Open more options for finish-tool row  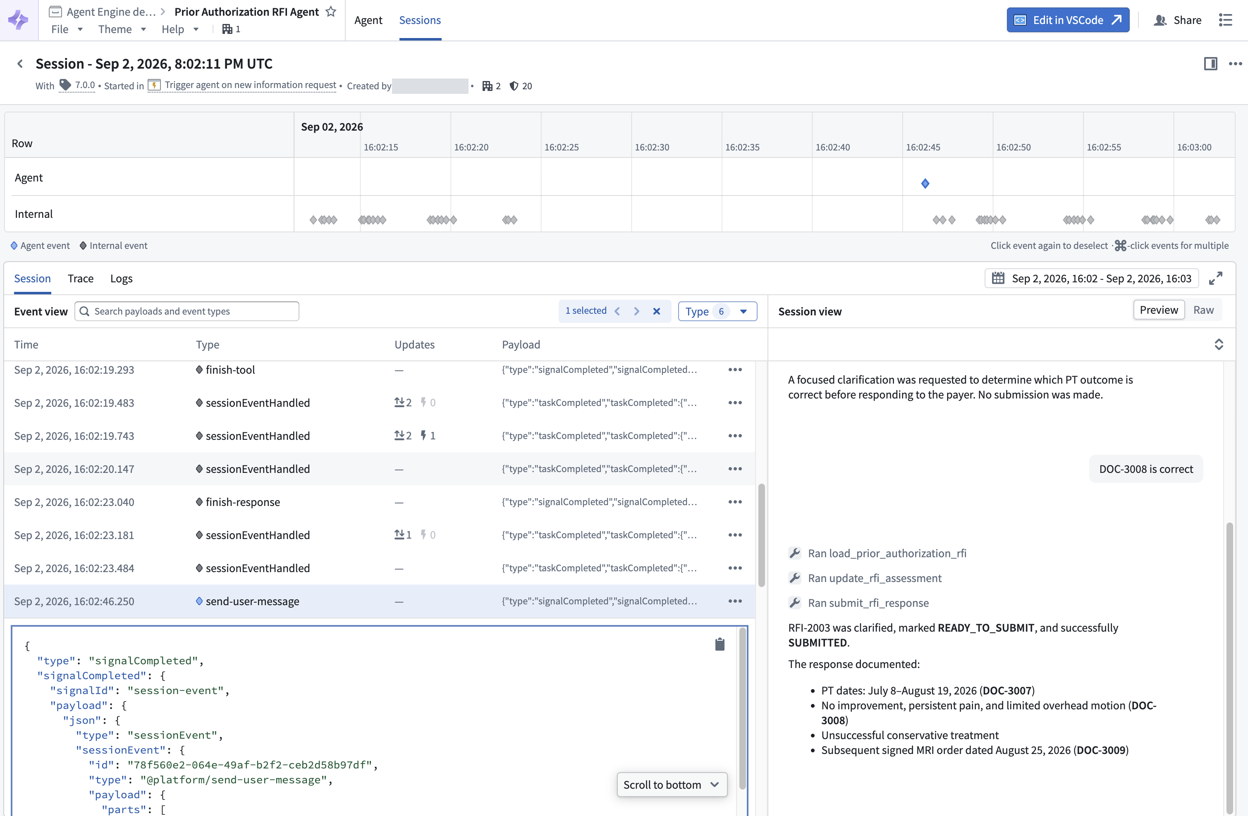click(735, 370)
